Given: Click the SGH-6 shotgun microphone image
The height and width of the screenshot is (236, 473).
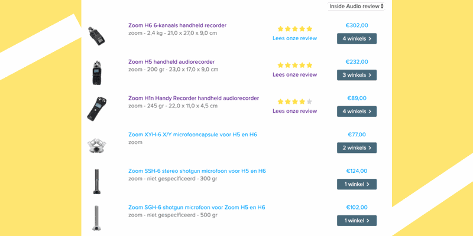Looking at the screenshot, I should (96, 218).
